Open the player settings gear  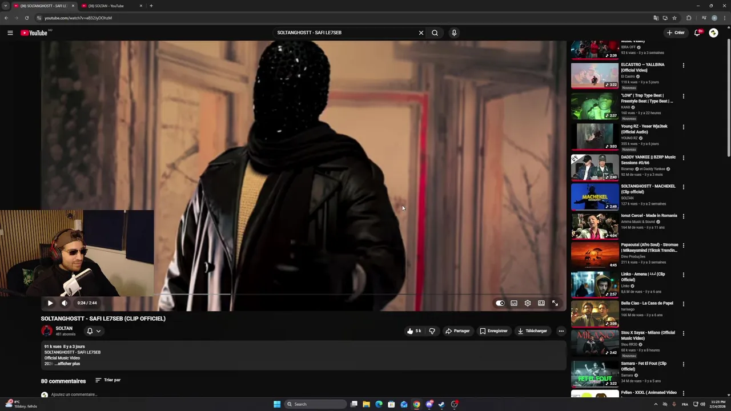(528, 303)
